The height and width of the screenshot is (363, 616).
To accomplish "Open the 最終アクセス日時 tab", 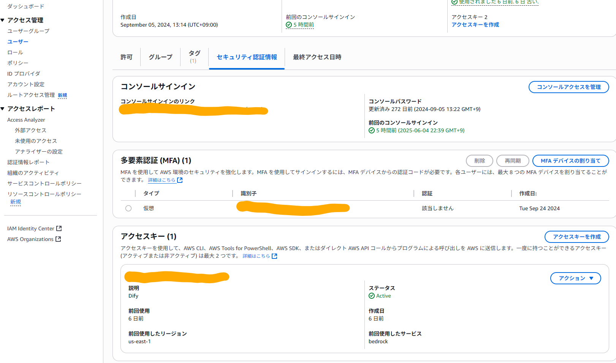I will (x=317, y=57).
